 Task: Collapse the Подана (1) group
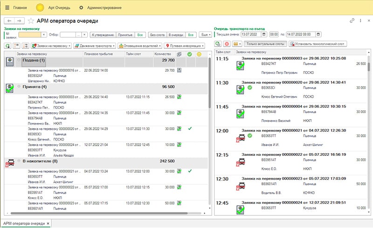[19, 60]
